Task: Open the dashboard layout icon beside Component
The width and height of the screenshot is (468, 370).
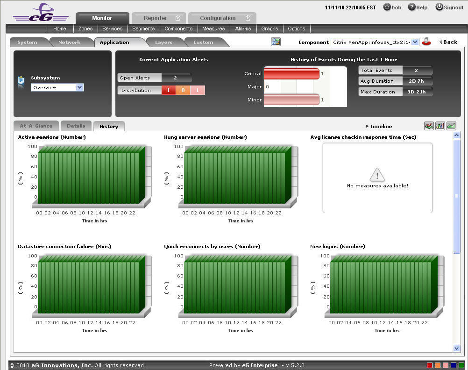Action: (x=276, y=42)
